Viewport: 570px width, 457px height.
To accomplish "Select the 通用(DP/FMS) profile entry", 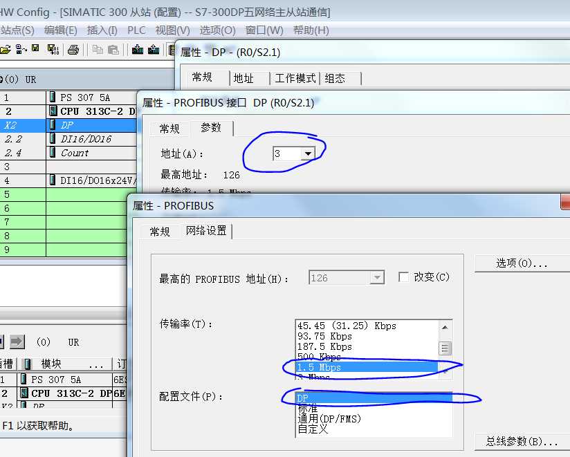I will pyautogui.click(x=374, y=418).
